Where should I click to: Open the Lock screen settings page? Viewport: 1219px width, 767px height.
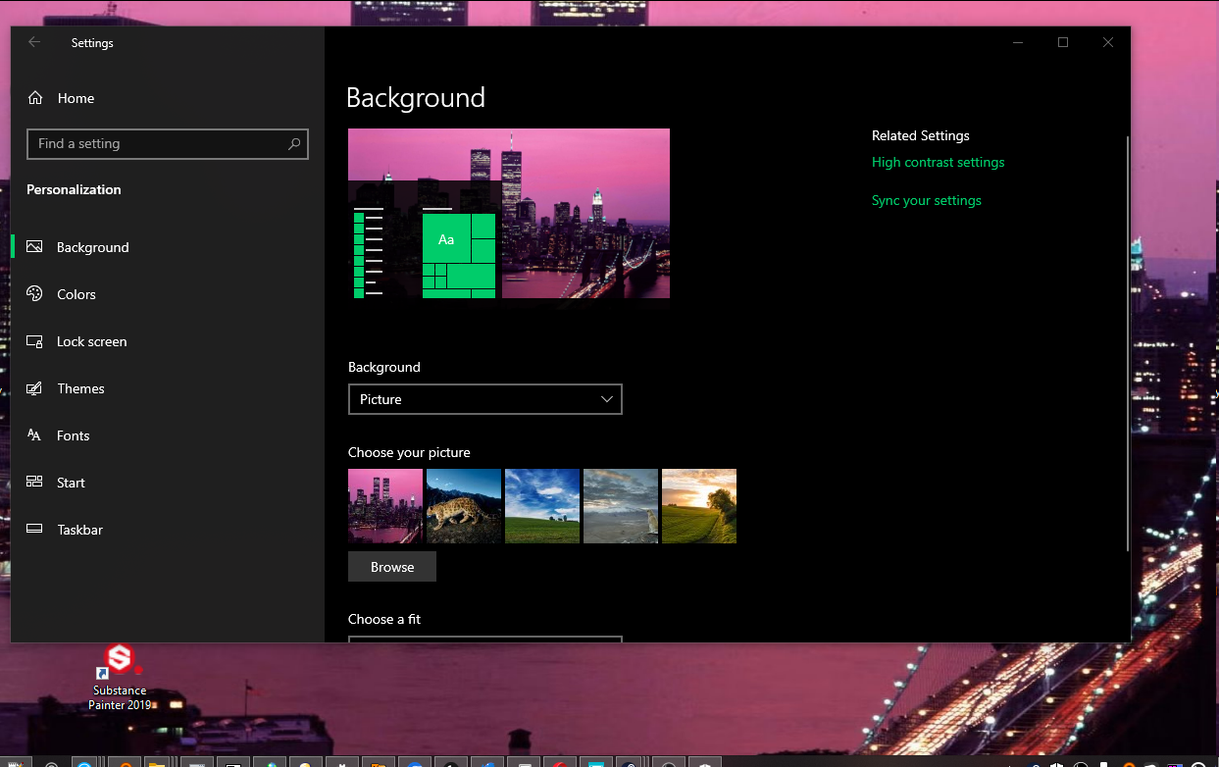pos(168,341)
